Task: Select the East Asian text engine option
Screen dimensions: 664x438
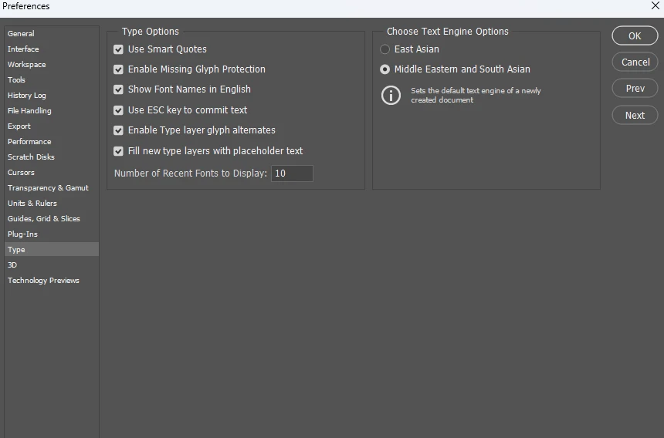Action: click(x=385, y=49)
